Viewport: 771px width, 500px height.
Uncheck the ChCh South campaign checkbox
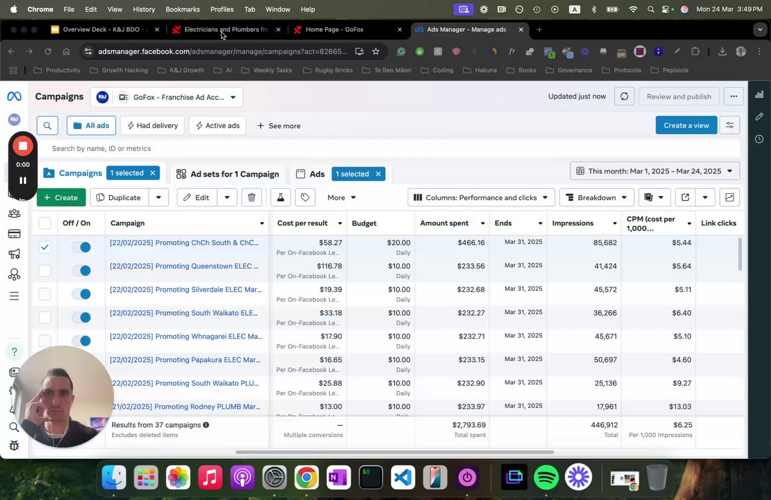pyautogui.click(x=45, y=247)
